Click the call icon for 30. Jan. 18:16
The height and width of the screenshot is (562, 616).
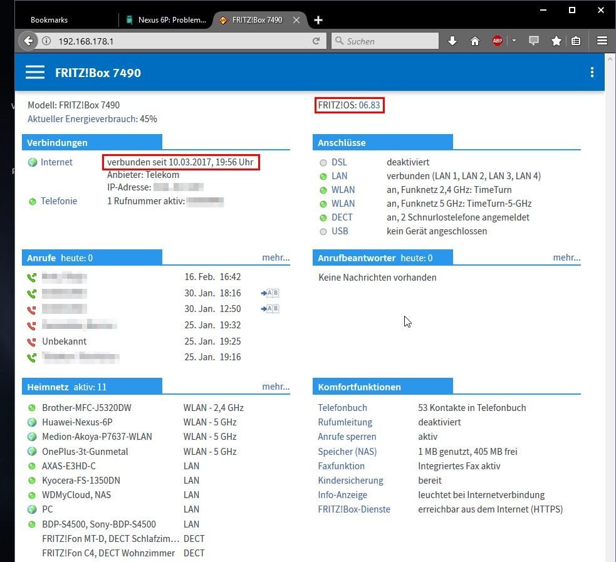(x=32, y=294)
